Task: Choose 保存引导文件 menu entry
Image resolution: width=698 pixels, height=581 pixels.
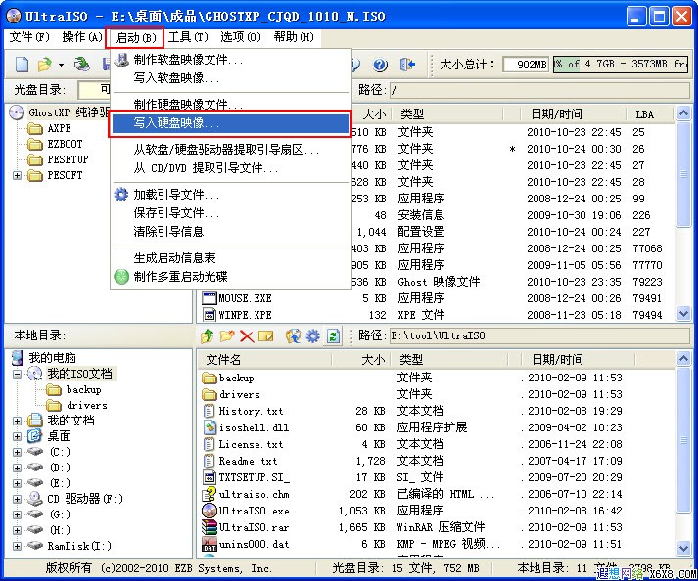Action: pos(230,213)
